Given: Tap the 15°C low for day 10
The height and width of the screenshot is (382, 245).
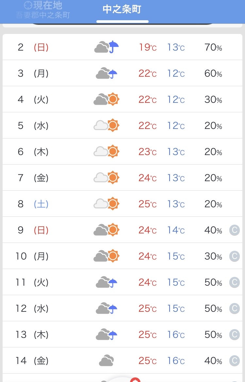Looking at the screenshot, I should (176, 256).
